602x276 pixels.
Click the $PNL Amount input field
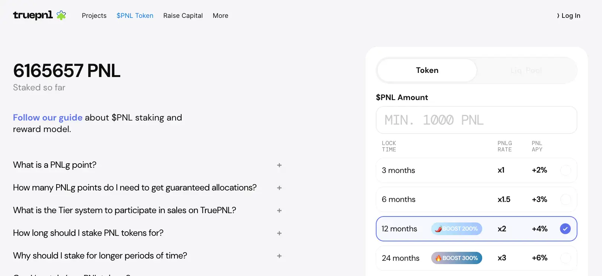point(476,120)
